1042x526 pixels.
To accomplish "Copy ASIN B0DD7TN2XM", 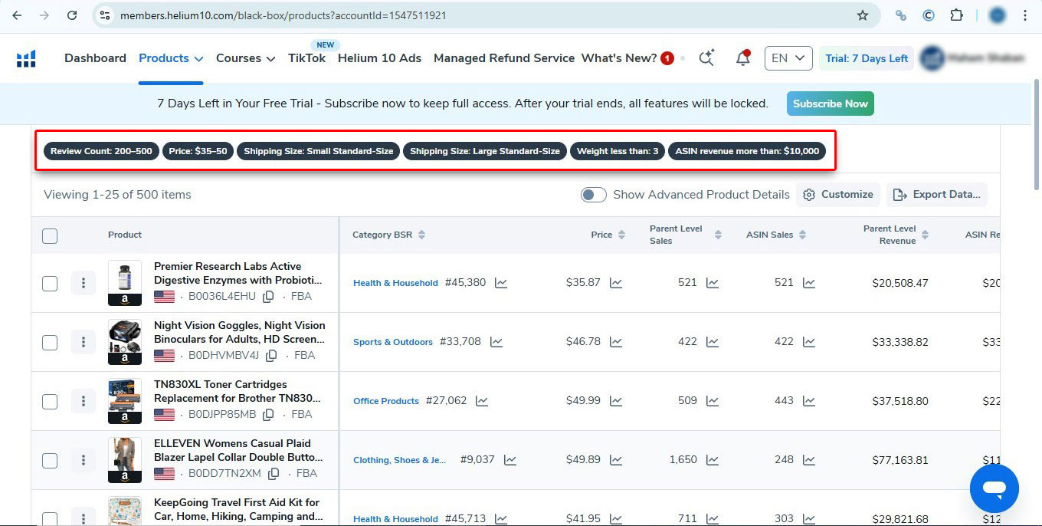I will [x=274, y=474].
